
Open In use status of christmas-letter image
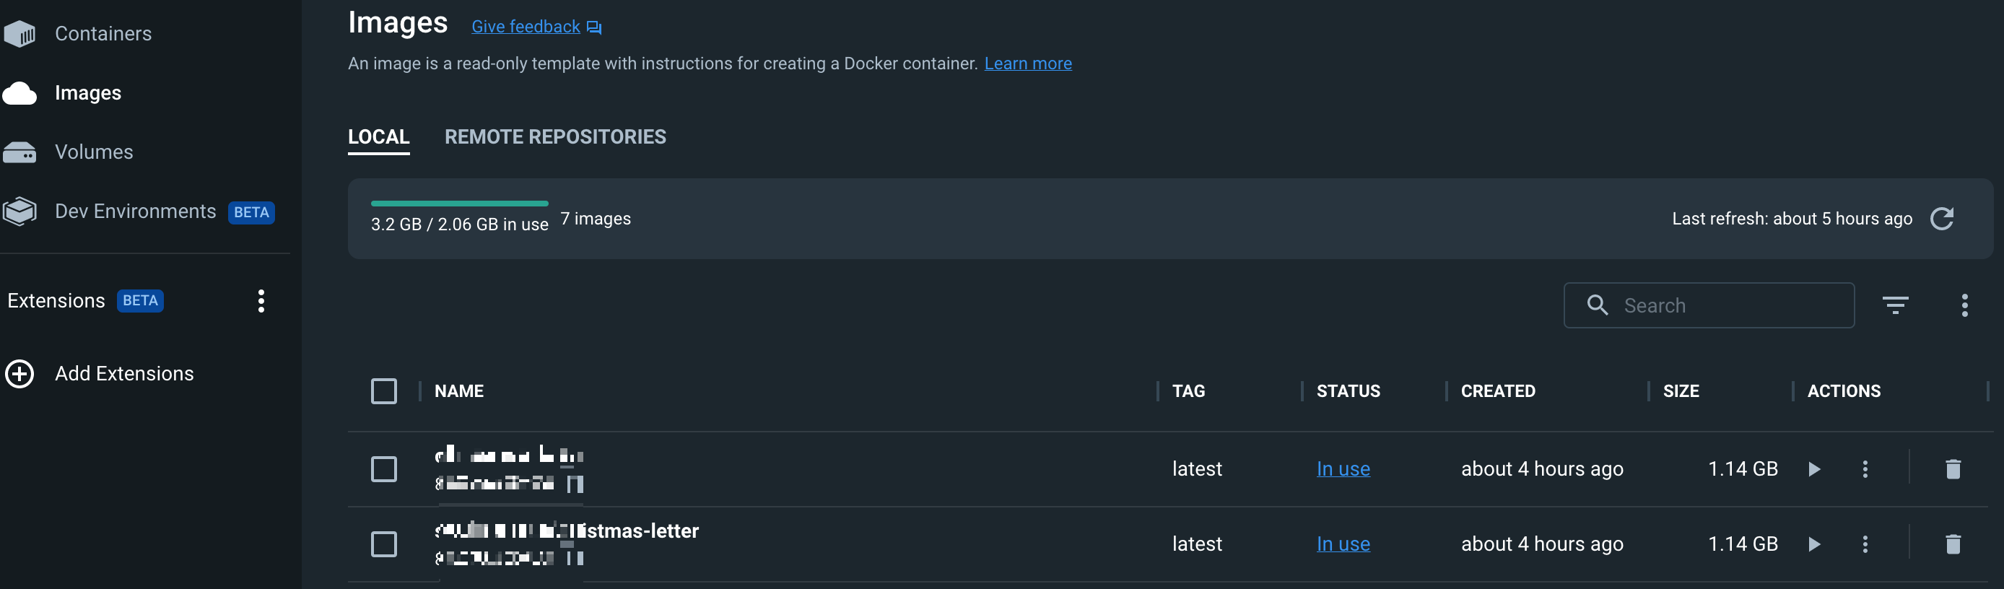(x=1342, y=544)
